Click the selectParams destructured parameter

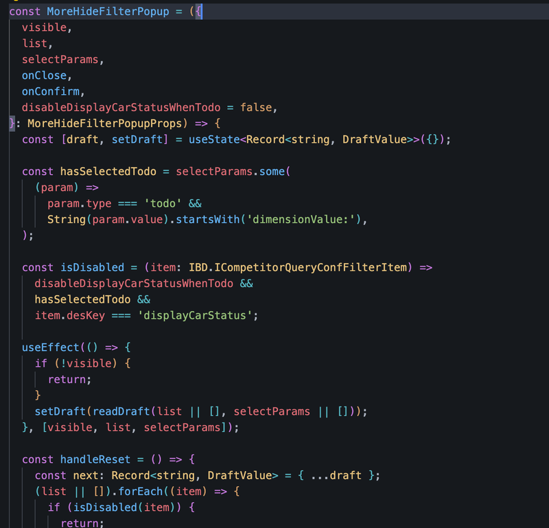tap(60, 60)
